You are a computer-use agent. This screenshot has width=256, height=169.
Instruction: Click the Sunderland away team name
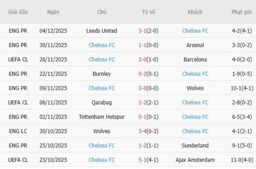click(x=195, y=145)
